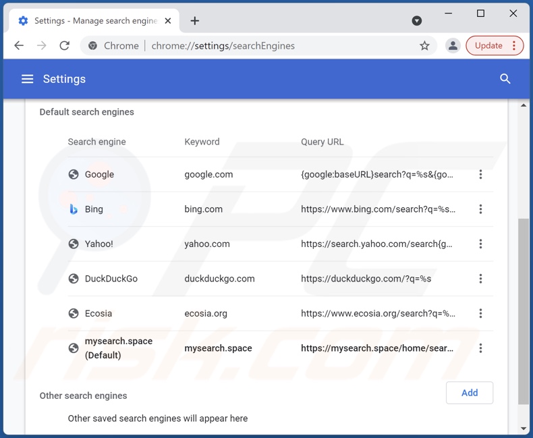
Task: Open the tab search dropdown circle
Action: [417, 21]
